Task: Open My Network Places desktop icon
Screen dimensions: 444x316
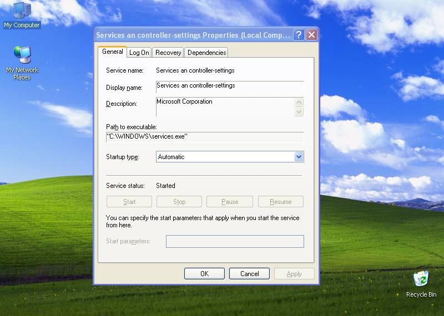Action: click(x=22, y=63)
